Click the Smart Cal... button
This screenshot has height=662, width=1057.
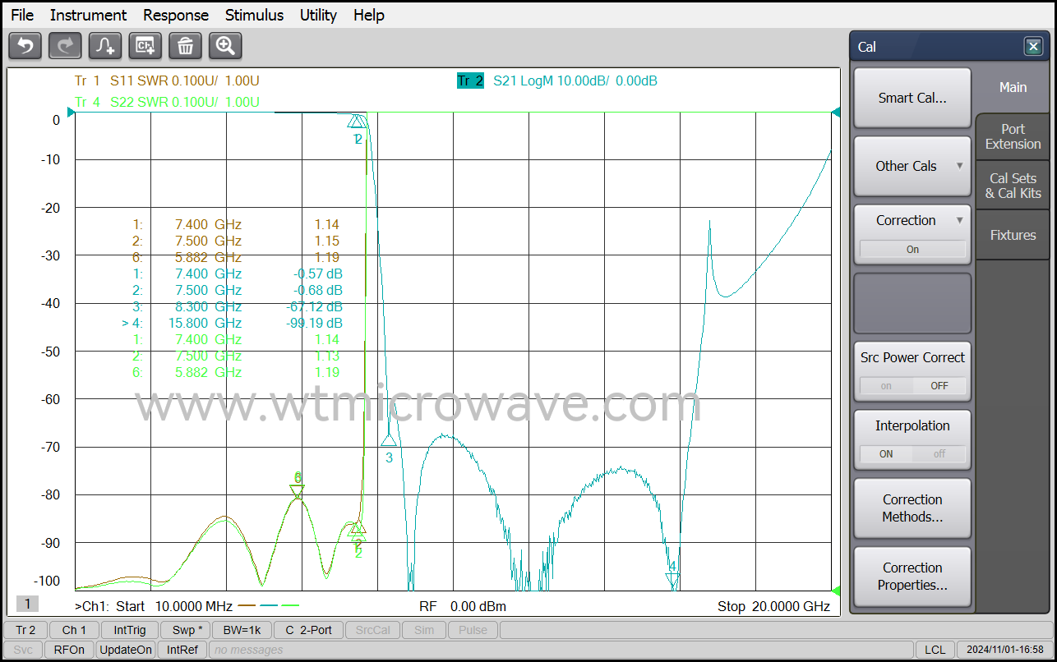point(912,98)
